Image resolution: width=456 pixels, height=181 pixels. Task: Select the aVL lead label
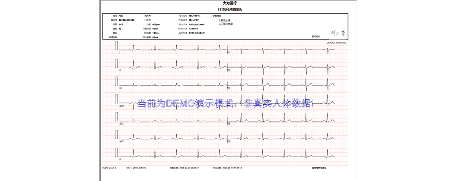click(121, 124)
